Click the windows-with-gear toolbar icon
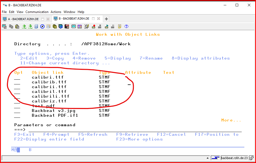256x163 pixels. click(61, 26)
